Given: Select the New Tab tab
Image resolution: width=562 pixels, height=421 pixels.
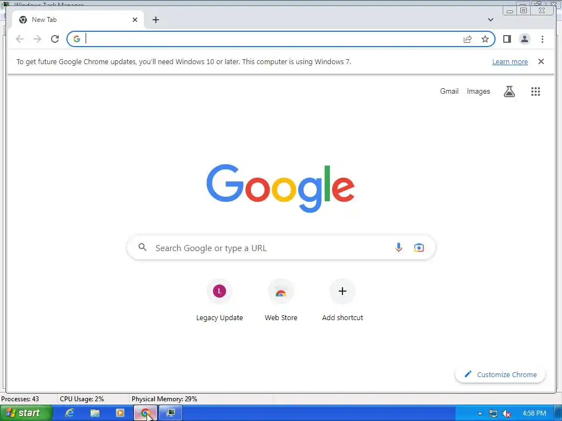Looking at the screenshot, I should coord(78,20).
